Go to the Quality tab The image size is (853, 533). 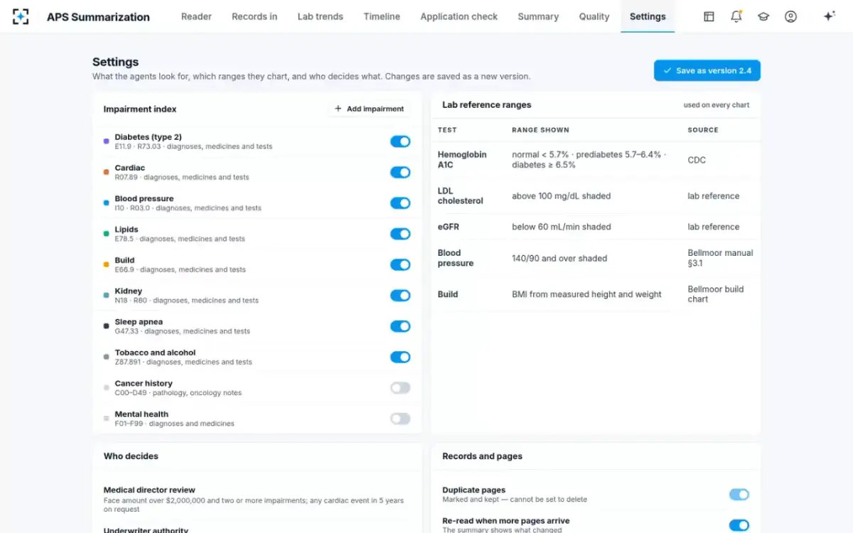[x=594, y=16]
